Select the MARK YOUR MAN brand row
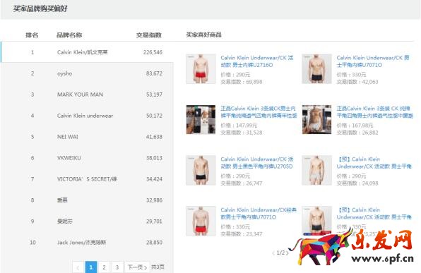421x273 pixels. 87,95
